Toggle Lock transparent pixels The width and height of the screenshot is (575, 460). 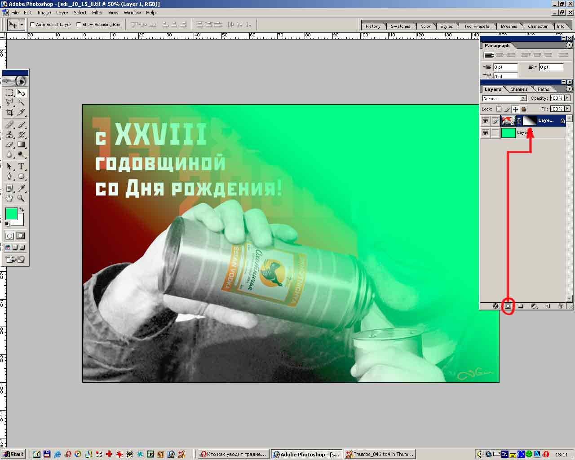(499, 109)
